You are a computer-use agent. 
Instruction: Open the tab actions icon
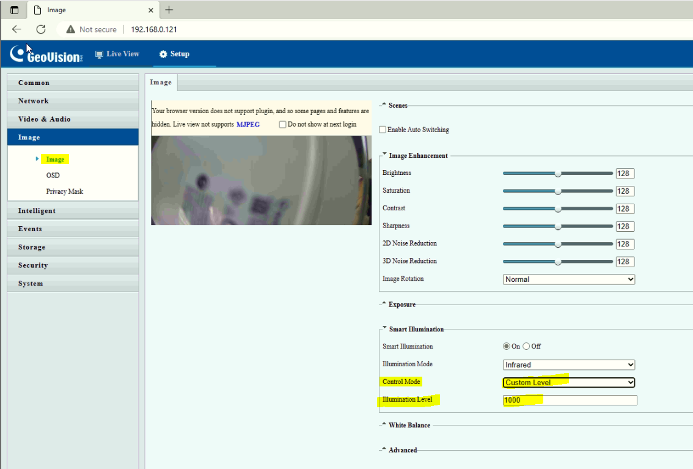point(14,10)
